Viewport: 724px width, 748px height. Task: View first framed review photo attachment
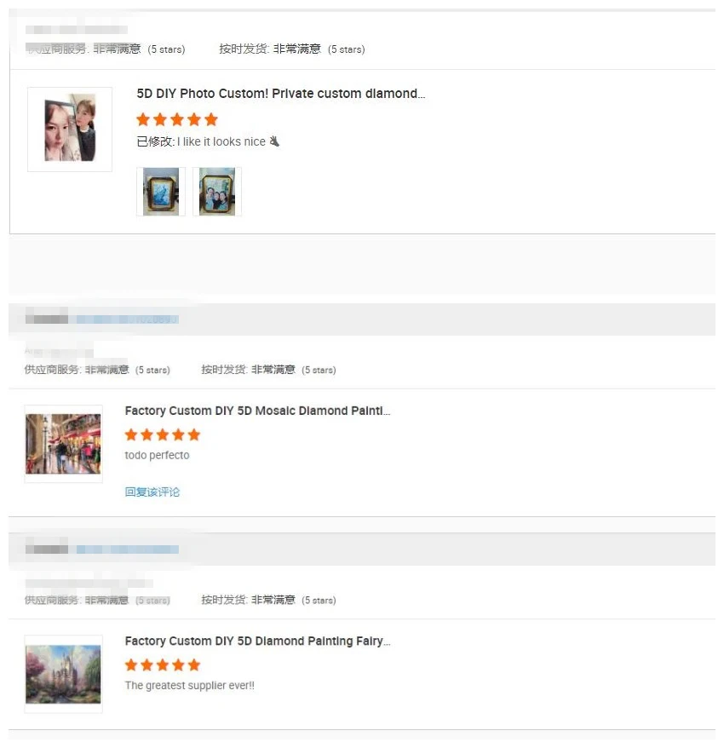point(161,192)
